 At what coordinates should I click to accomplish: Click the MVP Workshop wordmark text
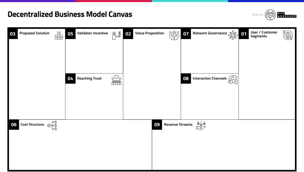(287, 15)
